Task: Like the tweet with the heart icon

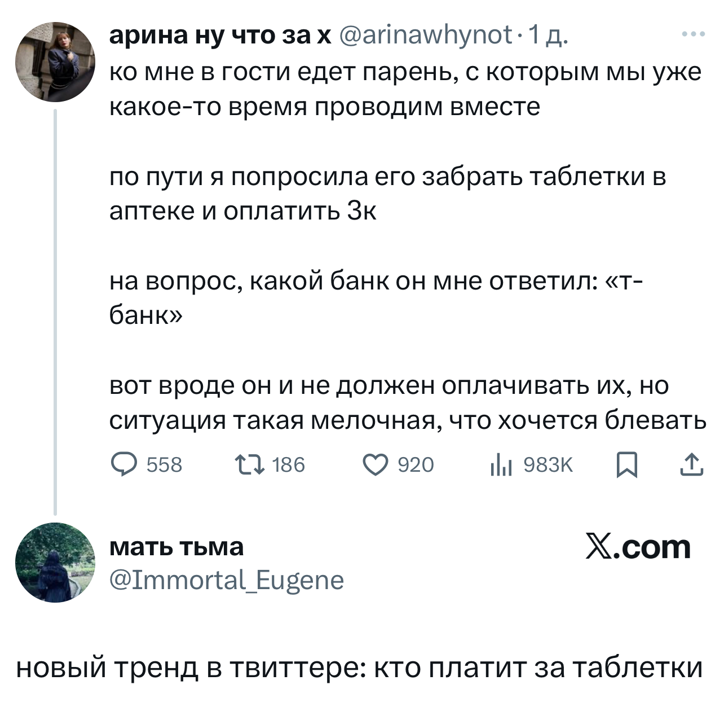Action: click(x=376, y=465)
